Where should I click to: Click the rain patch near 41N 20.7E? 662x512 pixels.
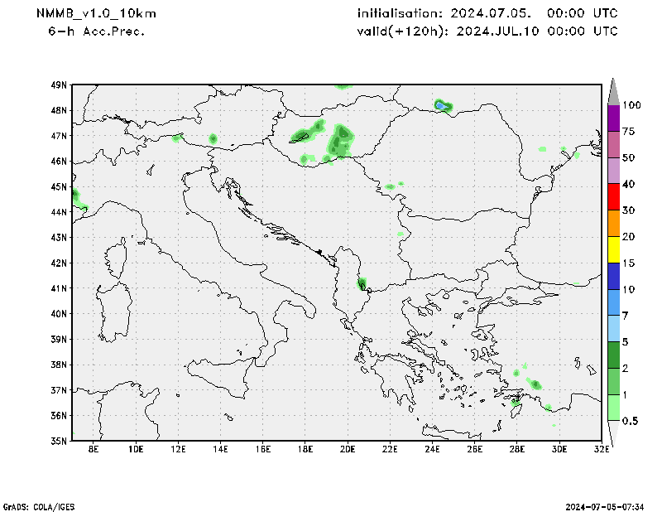(362, 284)
